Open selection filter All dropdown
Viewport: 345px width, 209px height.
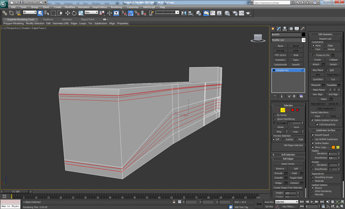[x=30, y=12]
